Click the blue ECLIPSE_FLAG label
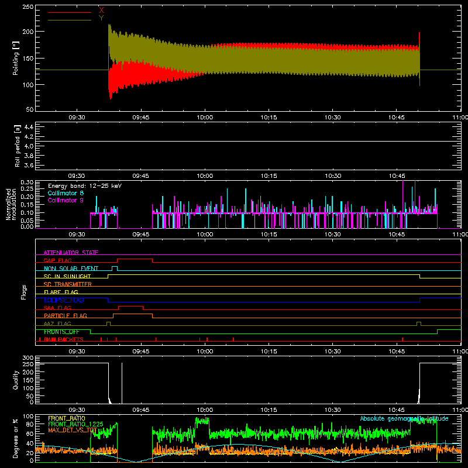Viewport: 468px width, 468px height. coord(64,300)
